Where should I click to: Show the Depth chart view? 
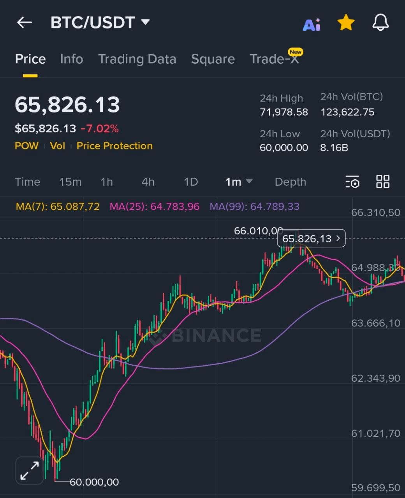coord(290,182)
